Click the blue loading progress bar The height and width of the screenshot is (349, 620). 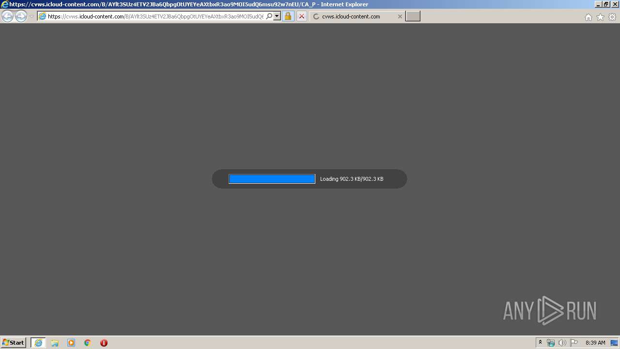(x=272, y=179)
